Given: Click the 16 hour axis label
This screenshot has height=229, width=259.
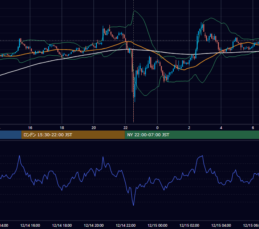Looking at the screenshot, I should pyautogui.click(x=30, y=128).
